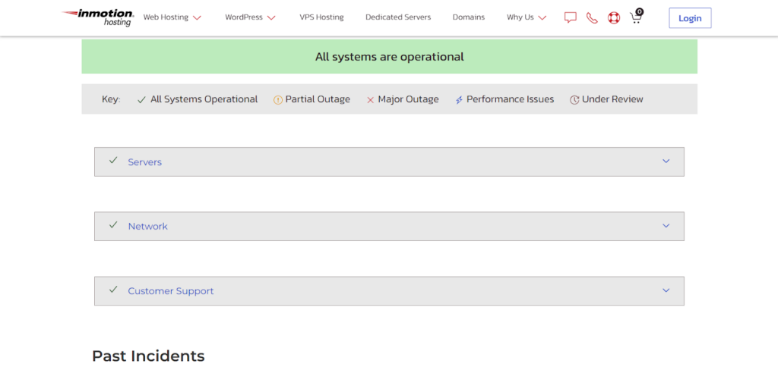Image resolution: width=778 pixels, height=367 pixels.
Task: Expand the Customer Support section chevron
Action: point(666,290)
